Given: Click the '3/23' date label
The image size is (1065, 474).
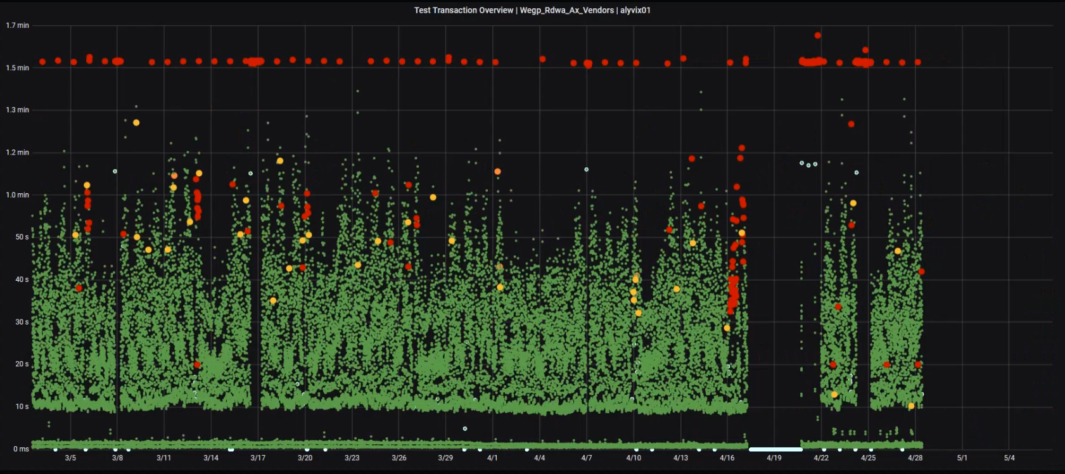Looking at the screenshot, I should [x=352, y=458].
